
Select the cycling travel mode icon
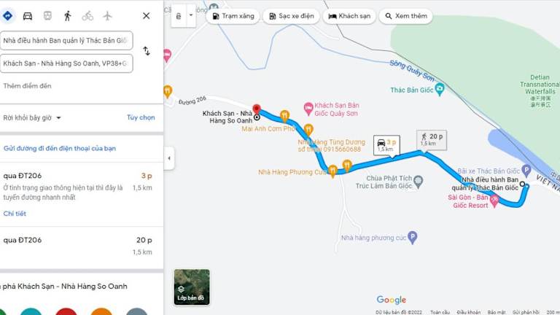(87, 16)
